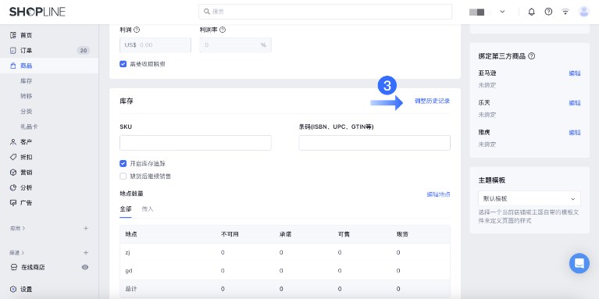
Task: Enable 缺货后继续销售 checkbox
Action: tap(123, 176)
